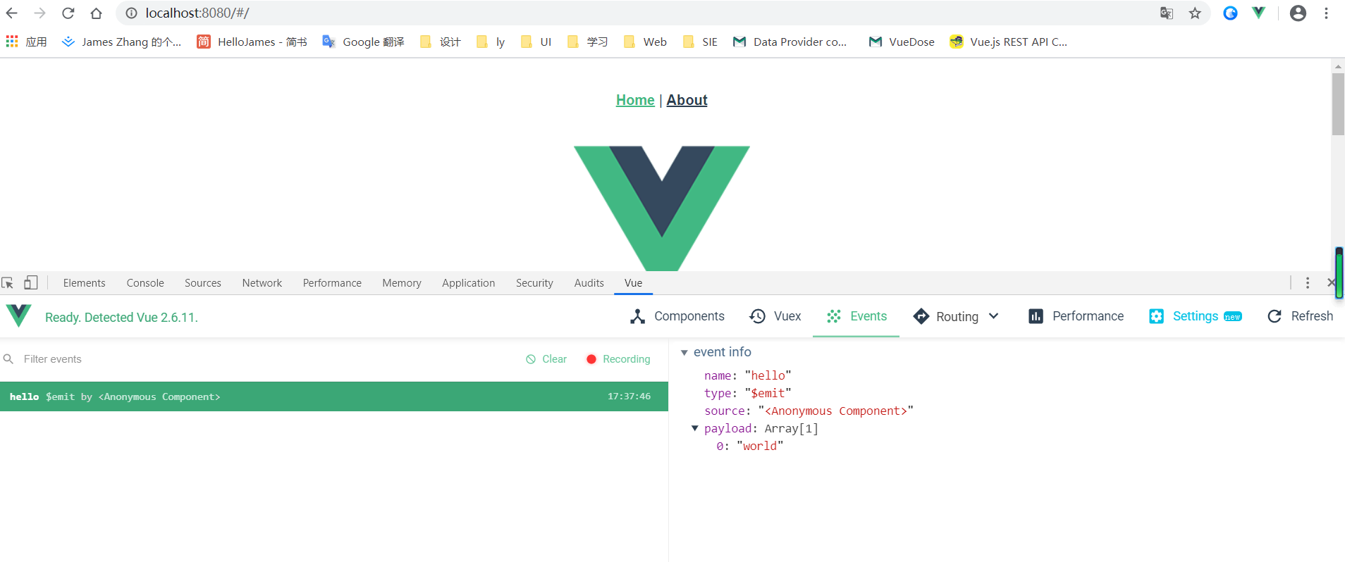Click the payload value "world"
Screen dimensions: 1345x562
tap(760, 446)
